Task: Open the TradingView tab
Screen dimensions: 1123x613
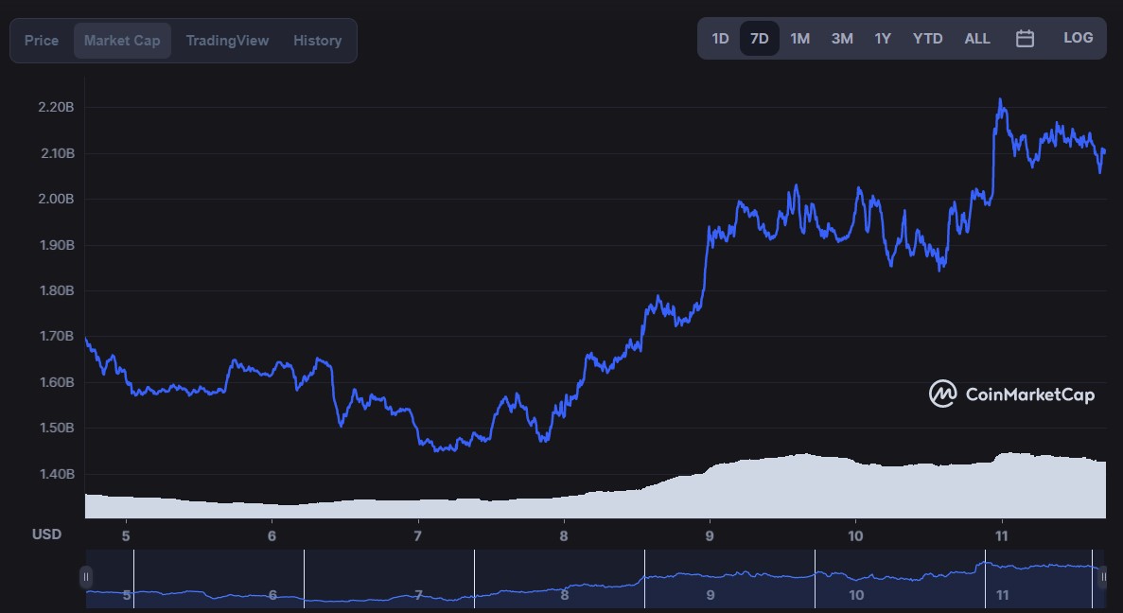Action: pyautogui.click(x=227, y=41)
